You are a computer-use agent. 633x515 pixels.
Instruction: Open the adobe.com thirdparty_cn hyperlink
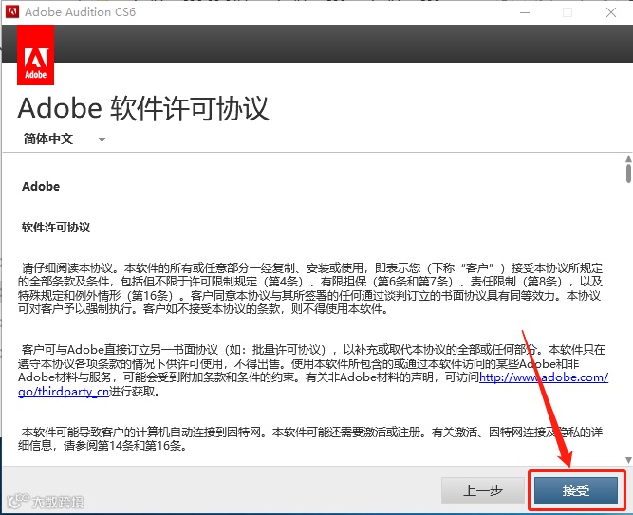(544, 377)
